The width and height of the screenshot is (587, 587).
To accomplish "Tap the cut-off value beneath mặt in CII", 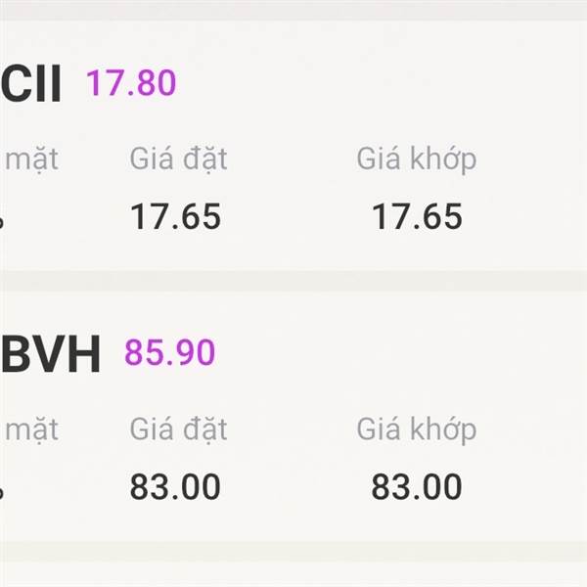I will (x=2, y=221).
